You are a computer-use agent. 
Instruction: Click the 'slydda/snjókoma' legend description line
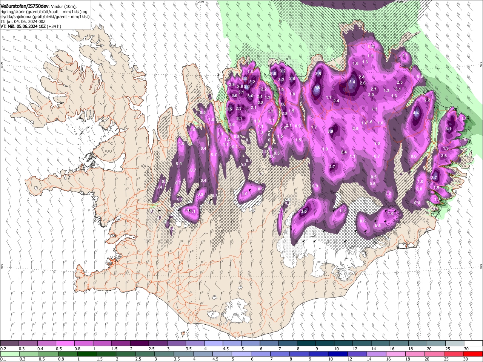click(45, 17)
